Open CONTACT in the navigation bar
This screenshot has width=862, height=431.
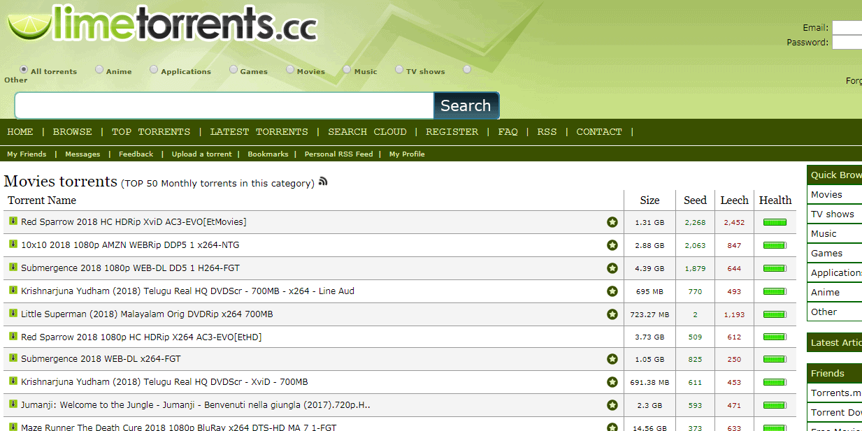pos(599,132)
